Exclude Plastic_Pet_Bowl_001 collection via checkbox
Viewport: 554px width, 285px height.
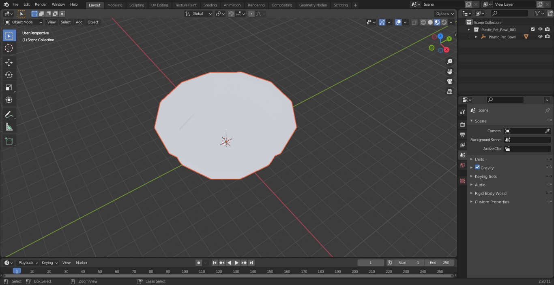pyautogui.click(x=533, y=30)
